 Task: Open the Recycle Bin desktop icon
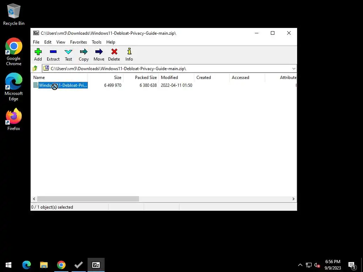[x=14, y=14]
